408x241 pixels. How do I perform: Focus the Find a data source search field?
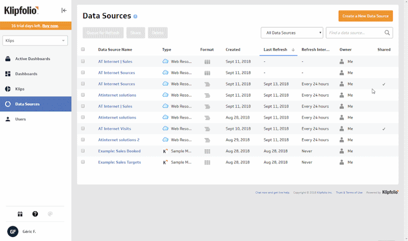coord(354,33)
